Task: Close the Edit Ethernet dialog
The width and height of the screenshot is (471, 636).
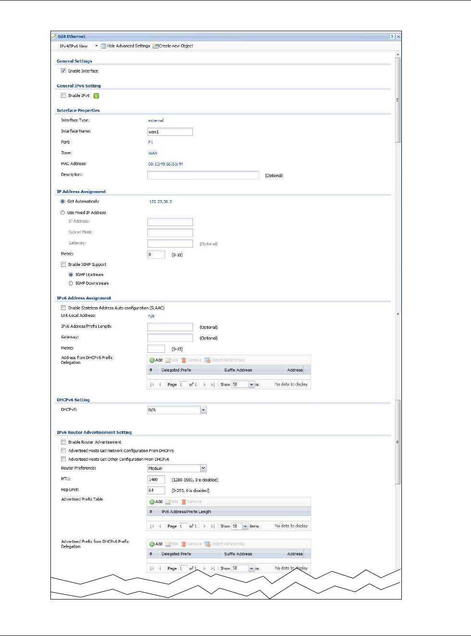Action: 399,36
